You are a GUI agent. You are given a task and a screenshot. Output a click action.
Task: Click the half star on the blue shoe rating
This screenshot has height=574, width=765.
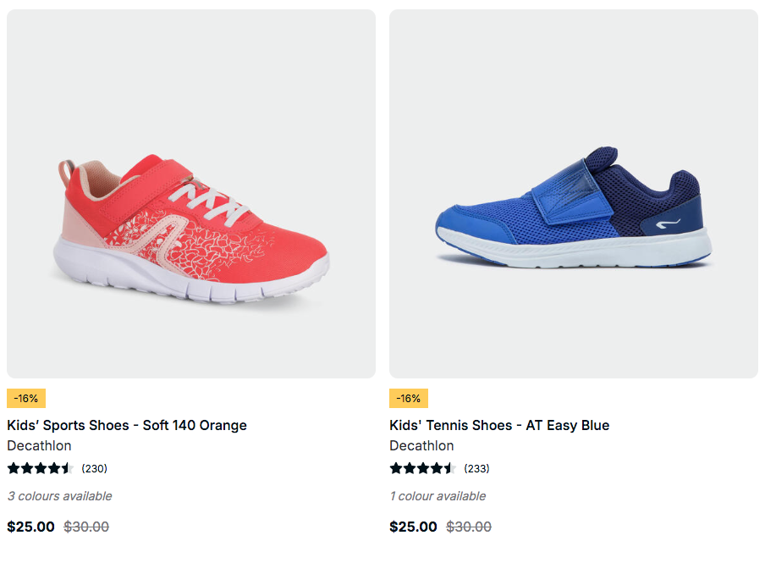449,468
